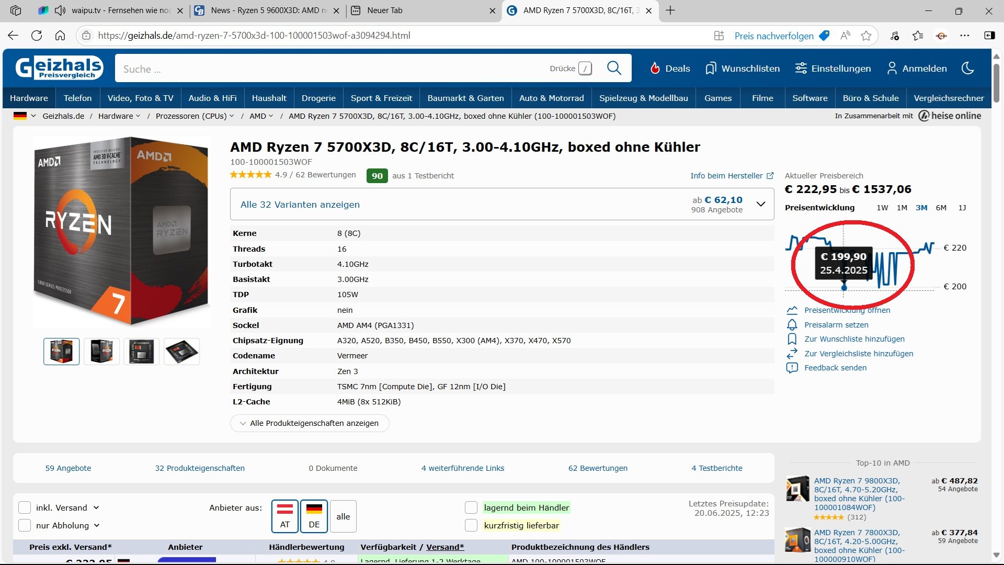The height and width of the screenshot is (565, 1004).
Task: Open the Games category menu
Action: (718, 98)
